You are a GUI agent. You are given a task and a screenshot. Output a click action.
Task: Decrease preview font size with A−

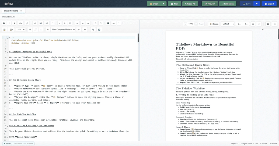click(x=239, y=24)
